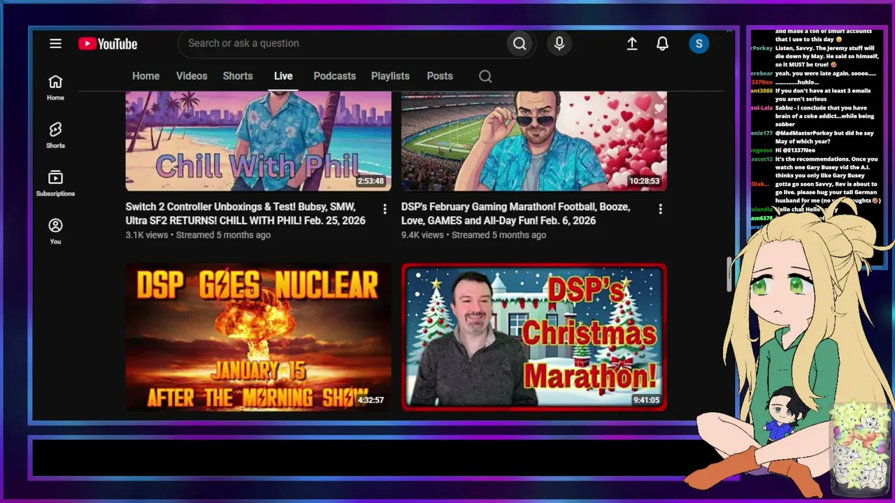Switch to the Playlists tab

(390, 76)
